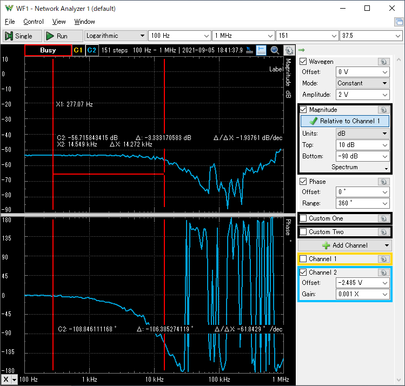405x386 pixels.
Task: Click the C2: -108.846111168° phase readout
Action: (x=87, y=329)
